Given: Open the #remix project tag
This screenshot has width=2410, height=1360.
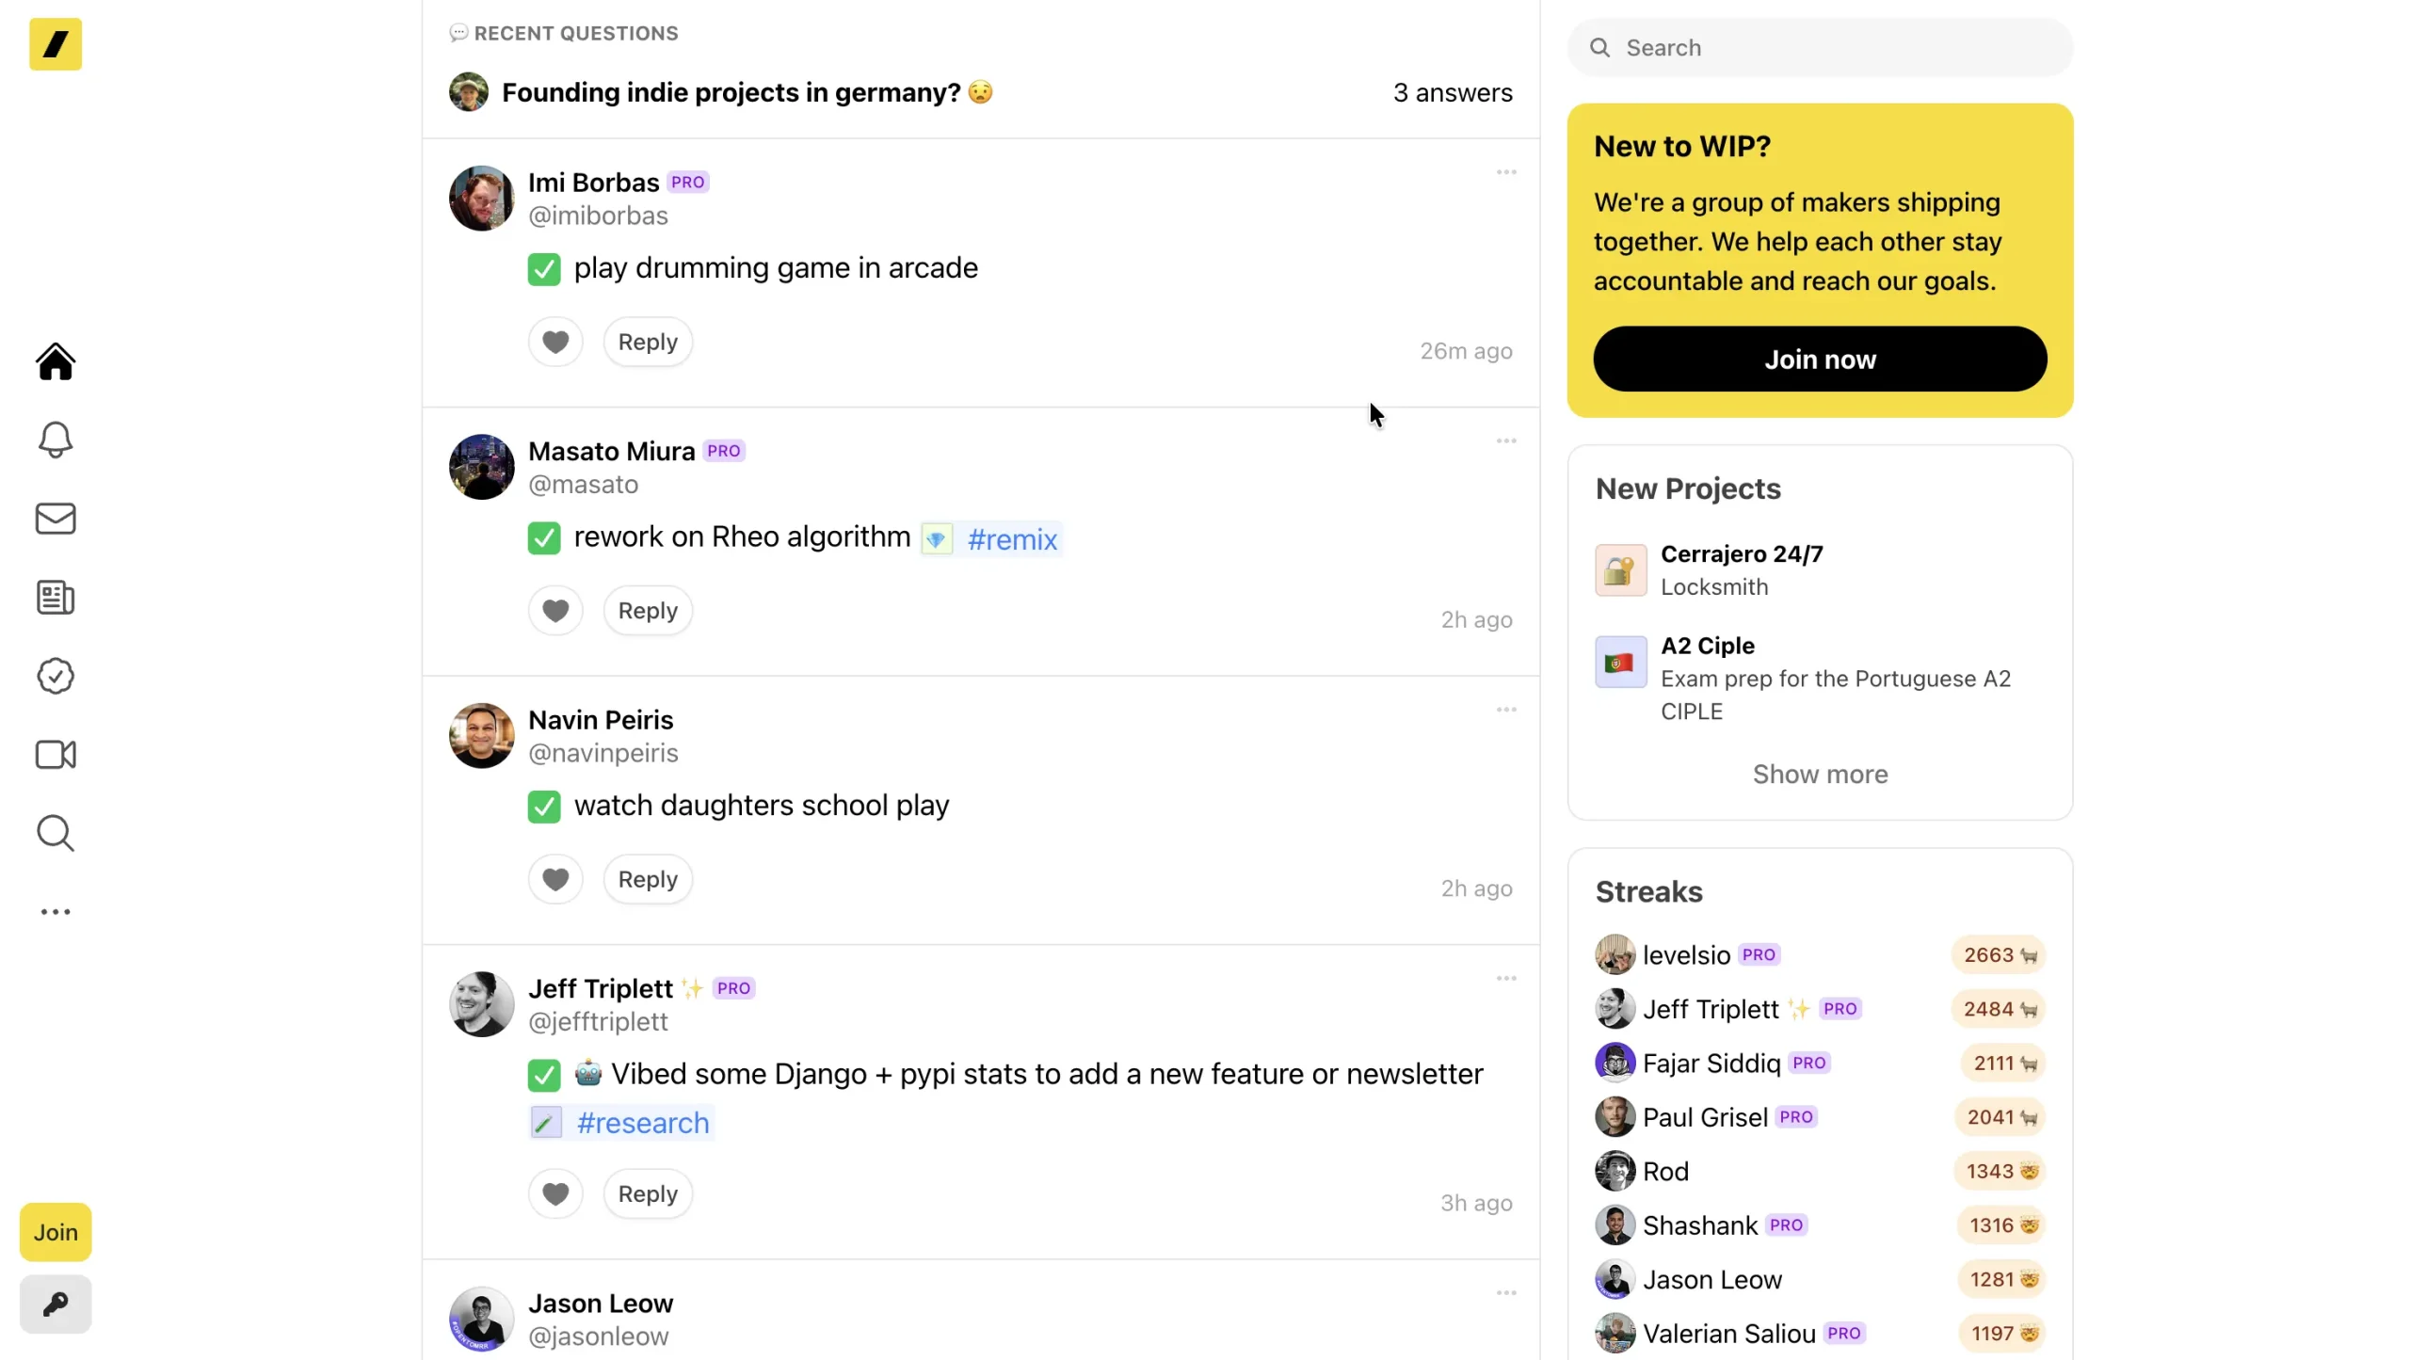Looking at the screenshot, I should pyautogui.click(x=992, y=539).
